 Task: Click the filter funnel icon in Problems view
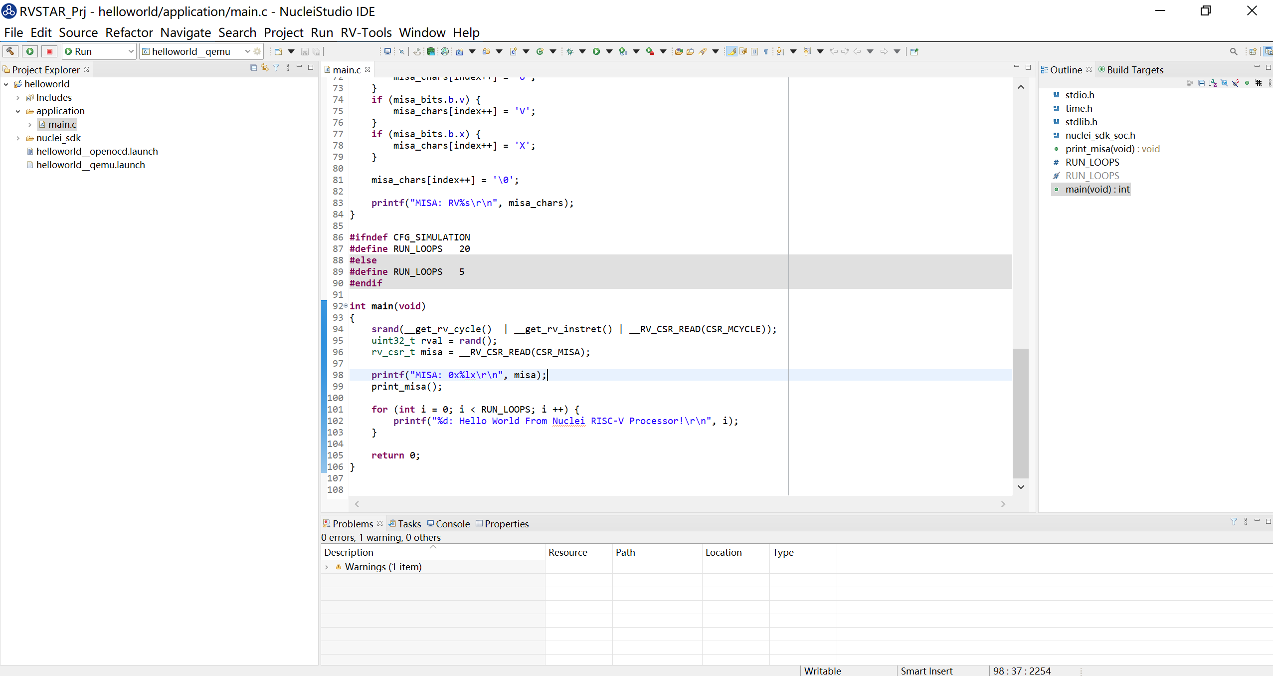coord(1234,522)
